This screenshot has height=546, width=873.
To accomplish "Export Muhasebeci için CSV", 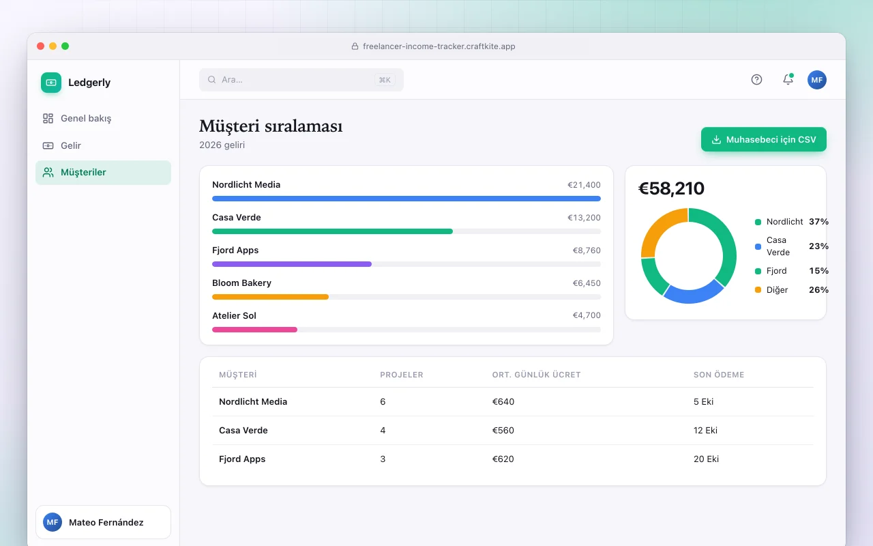I will point(764,140).
